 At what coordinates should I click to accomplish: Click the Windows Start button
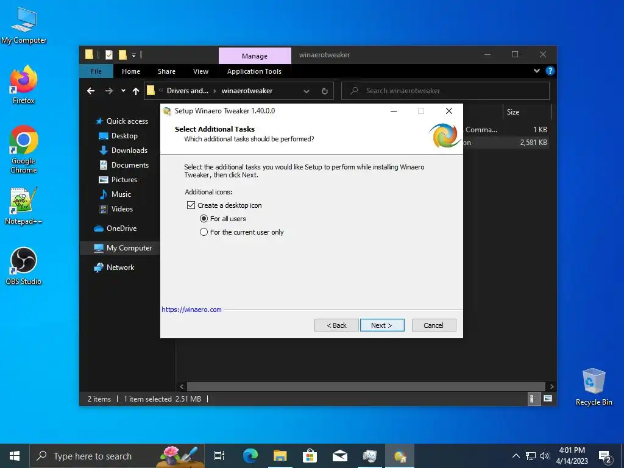tap(15, 456)
